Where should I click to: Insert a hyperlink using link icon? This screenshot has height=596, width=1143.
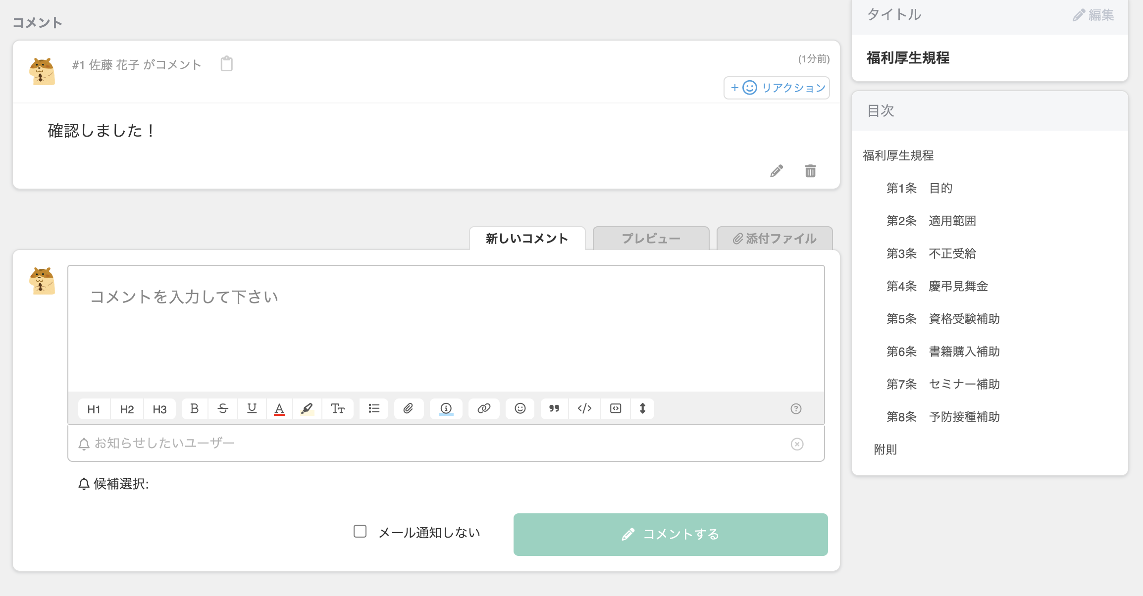coord(484,409)
